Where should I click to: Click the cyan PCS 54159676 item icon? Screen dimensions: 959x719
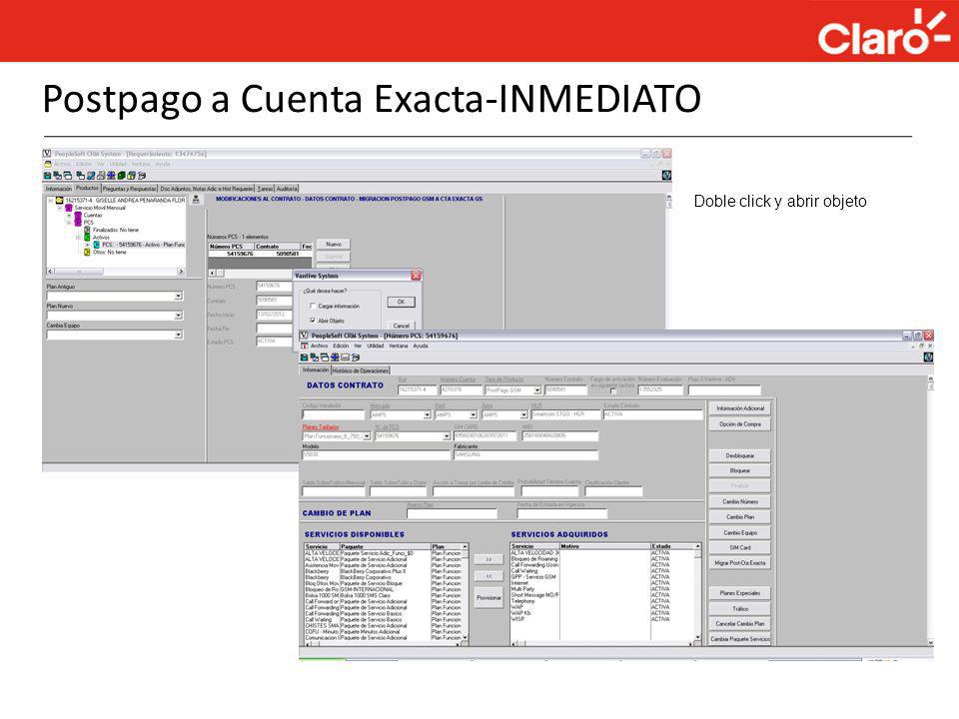pyautogui.click(x=96, y=245)
